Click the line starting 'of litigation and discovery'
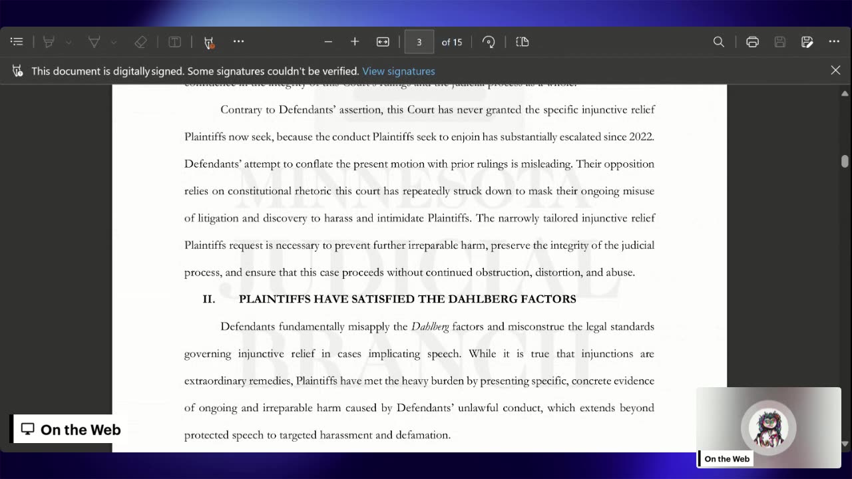 pyautogui.click(x=419, y=218)
